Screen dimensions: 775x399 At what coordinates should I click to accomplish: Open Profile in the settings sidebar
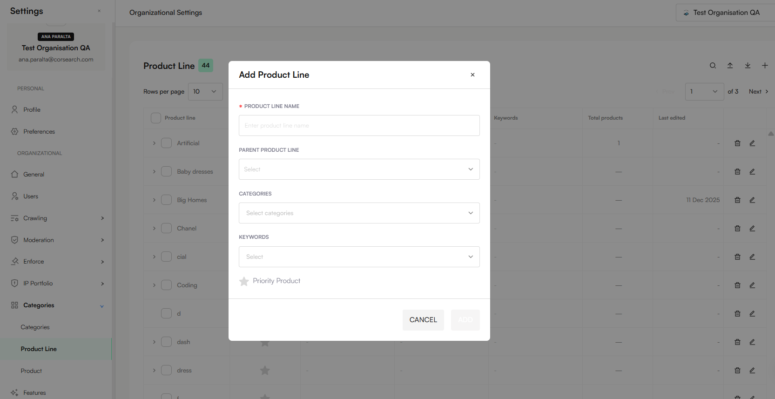click(x=32, y=110)
